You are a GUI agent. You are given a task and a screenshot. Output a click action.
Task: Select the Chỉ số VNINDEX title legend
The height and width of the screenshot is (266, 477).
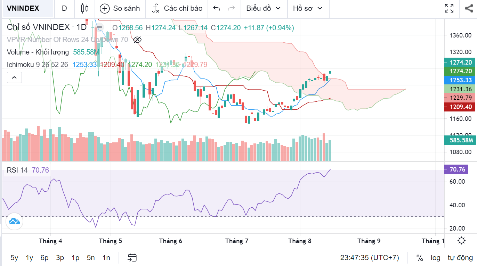pyautogui.click(x=47, y=27)
